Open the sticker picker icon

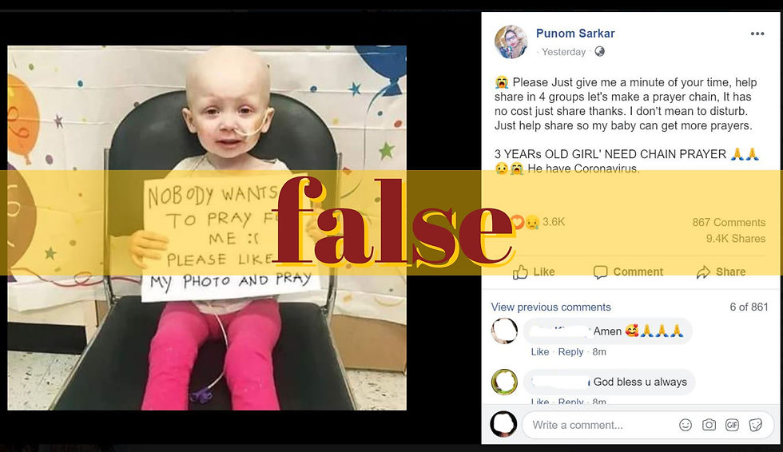click(x=756, y=425)
